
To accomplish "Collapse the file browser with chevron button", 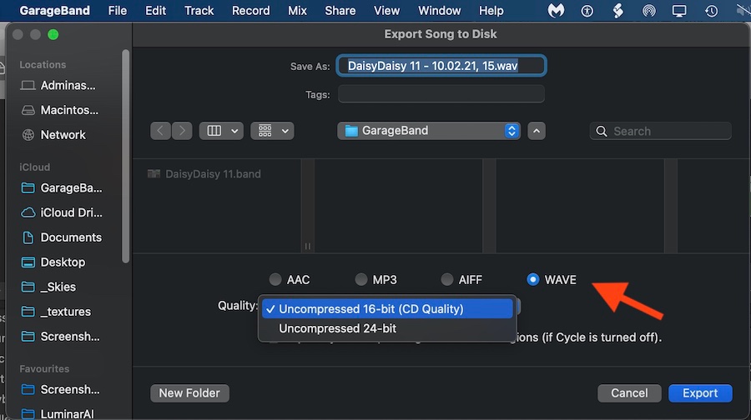I will click(x=537, y=131).
